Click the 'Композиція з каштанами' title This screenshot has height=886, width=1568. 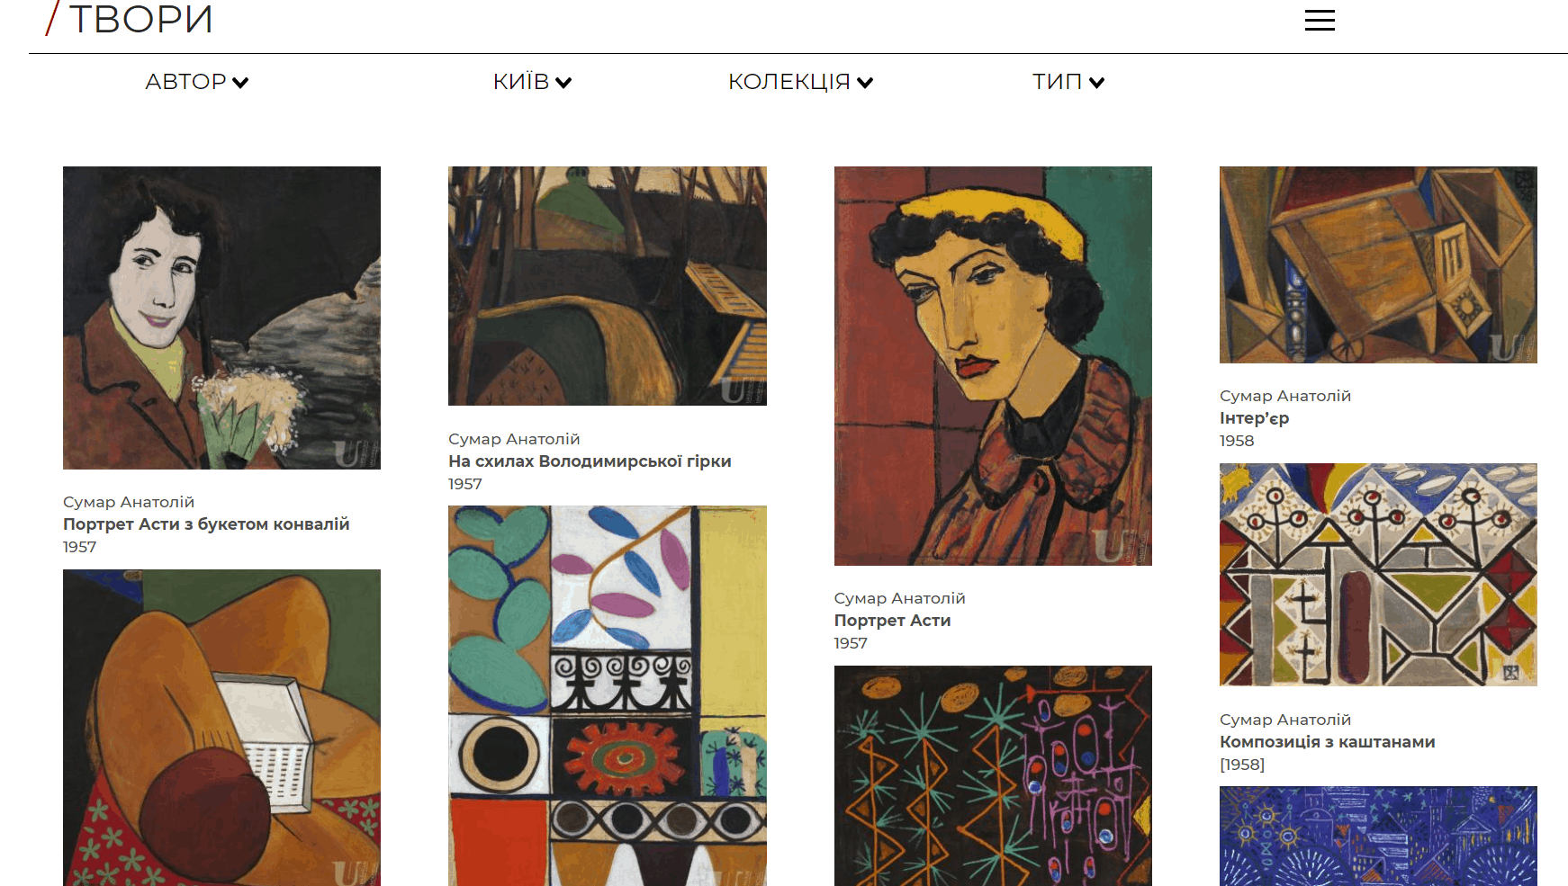1327,742
